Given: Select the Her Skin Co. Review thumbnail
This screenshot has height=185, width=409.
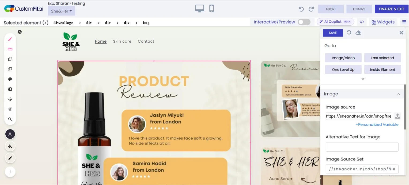Looking at the screenshot, I should 290,99.
